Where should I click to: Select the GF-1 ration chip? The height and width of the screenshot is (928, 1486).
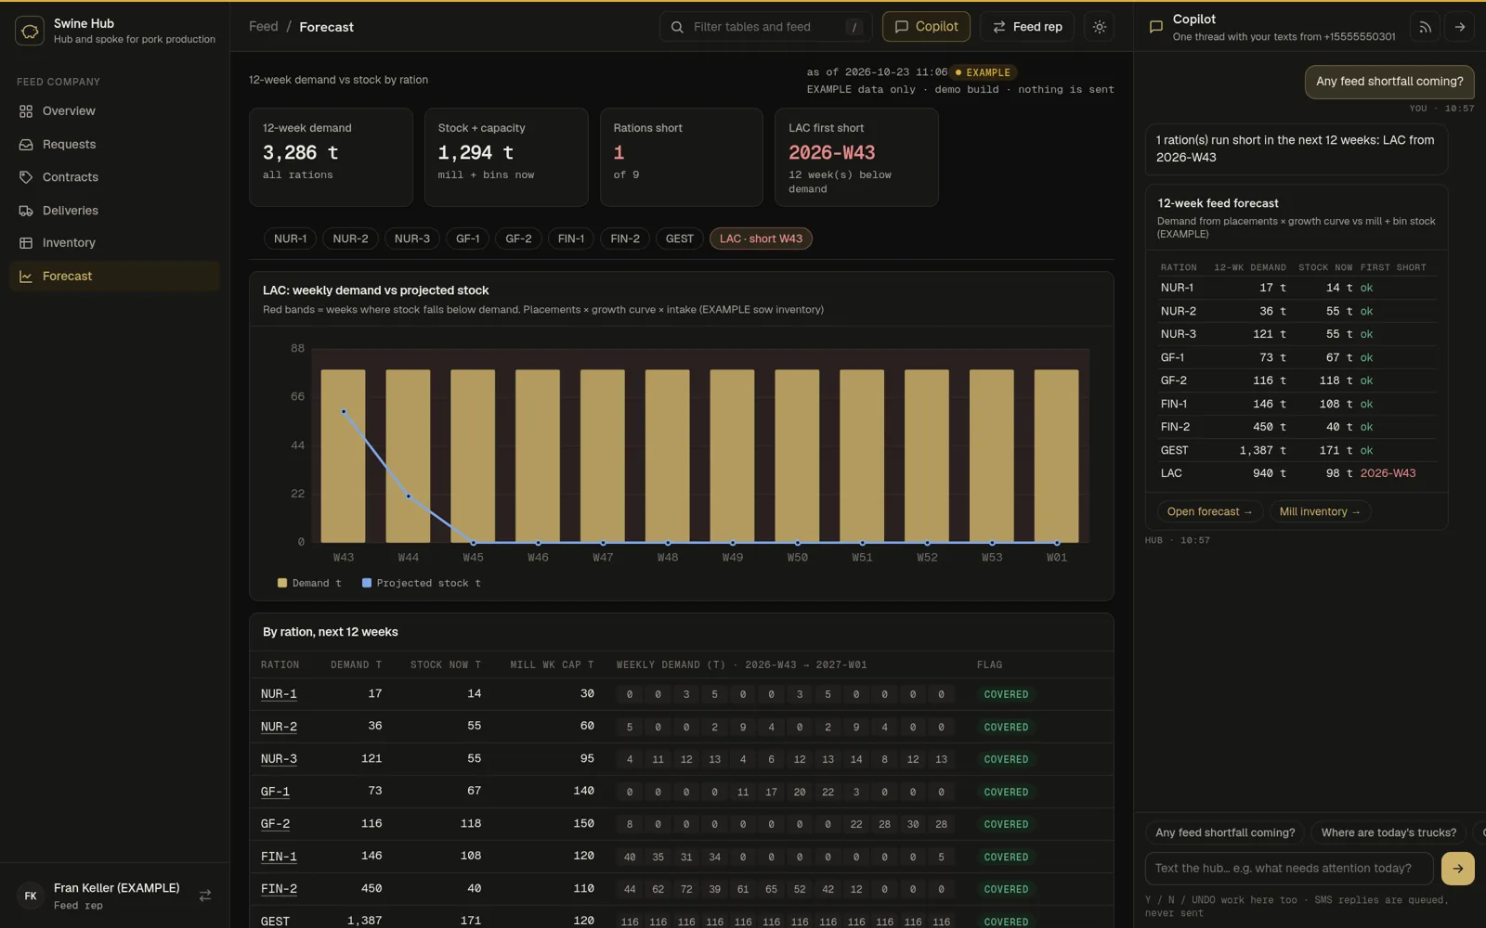coord(468,238)
